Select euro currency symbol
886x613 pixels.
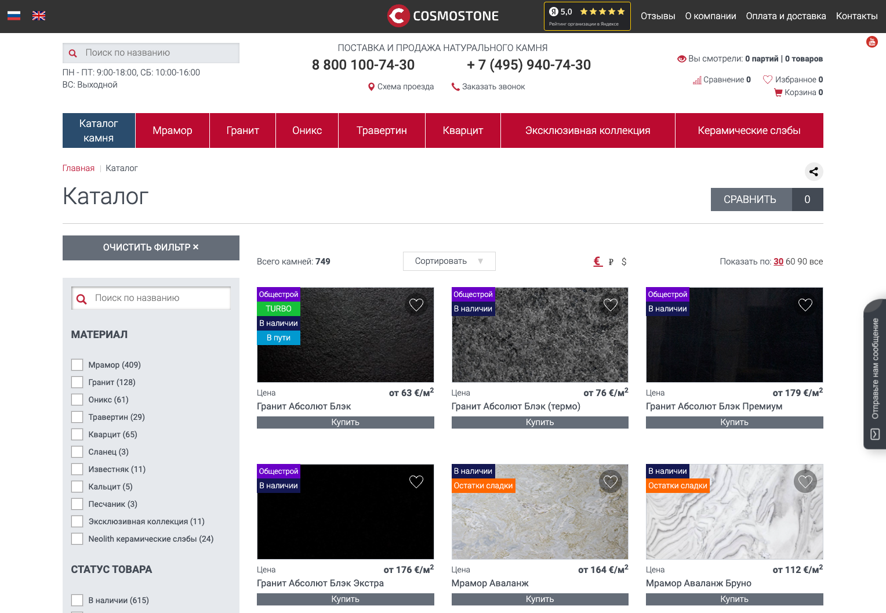pyautogui.click(x=597, y=262)
